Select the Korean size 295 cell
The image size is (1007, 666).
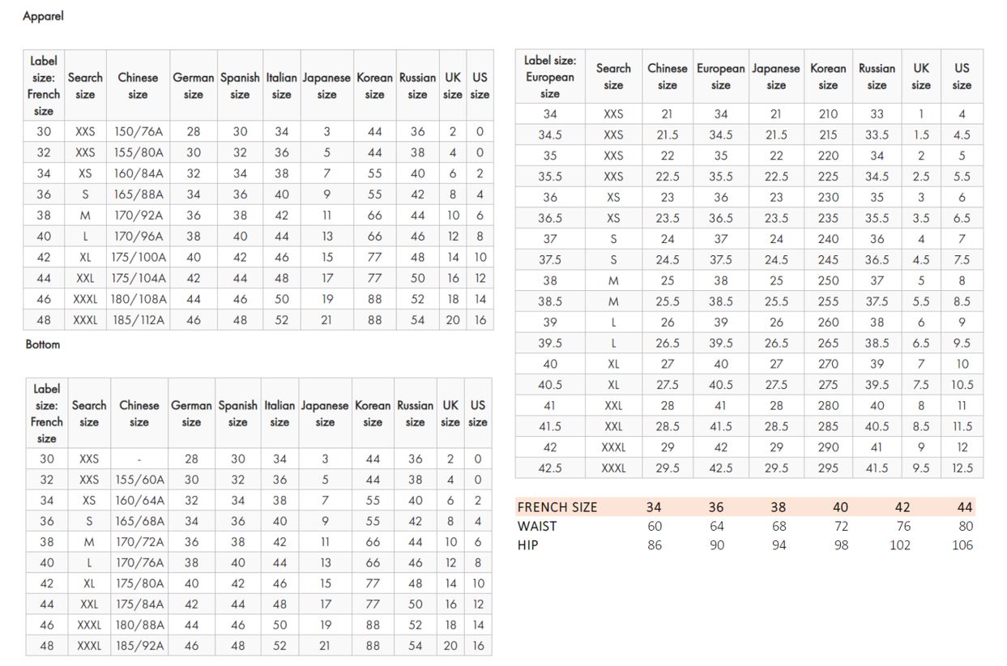828,468
